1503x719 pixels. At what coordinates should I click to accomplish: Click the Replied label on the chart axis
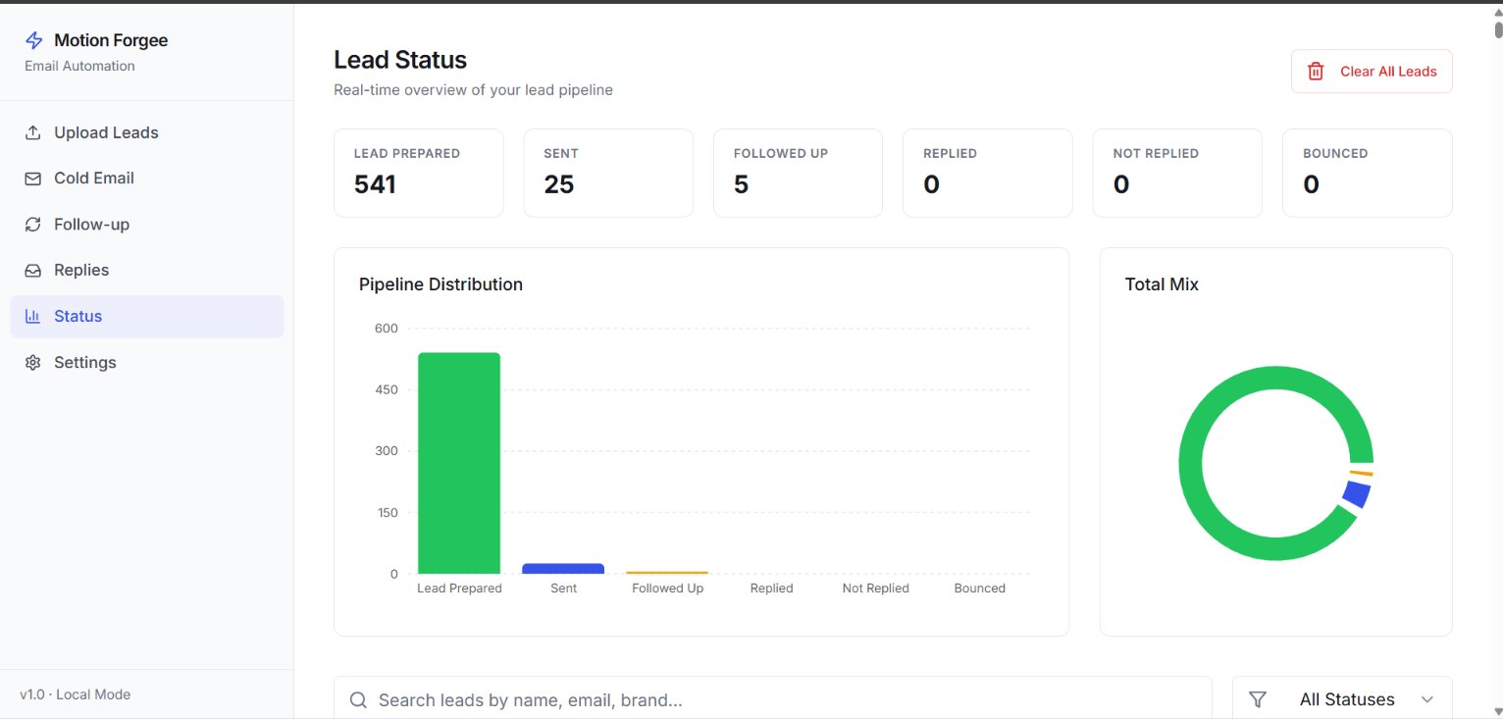tap(771, 589)
